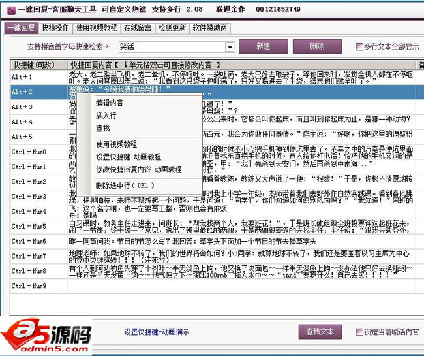Toggle 锁定当前喊话内容 checkbox
This screenshot has height=356, width=424.
point(359,332)
